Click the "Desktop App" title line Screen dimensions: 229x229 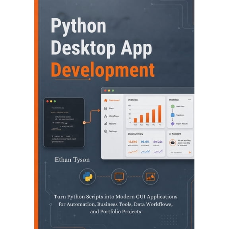point(102,49)
